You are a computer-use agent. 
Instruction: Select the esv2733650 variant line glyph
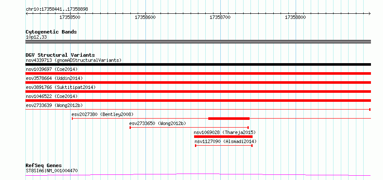coord(189,128)
